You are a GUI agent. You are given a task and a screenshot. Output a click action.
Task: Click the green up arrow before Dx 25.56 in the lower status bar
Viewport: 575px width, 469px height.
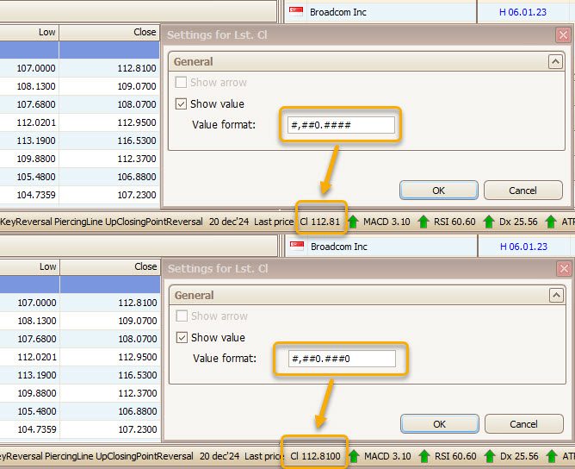click(489, 456)
